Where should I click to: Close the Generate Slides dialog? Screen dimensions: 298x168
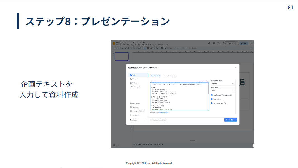(236, 67)
